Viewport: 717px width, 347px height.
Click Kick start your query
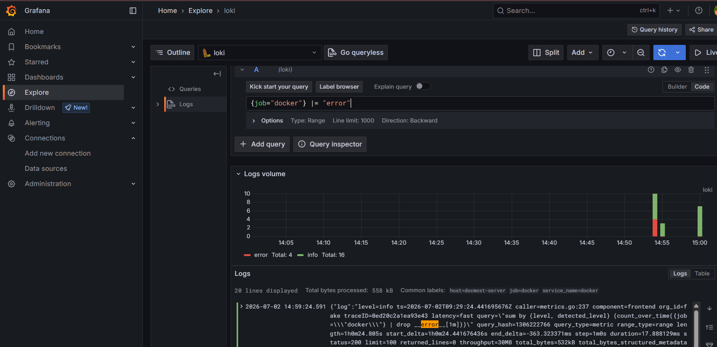(279, 87)
